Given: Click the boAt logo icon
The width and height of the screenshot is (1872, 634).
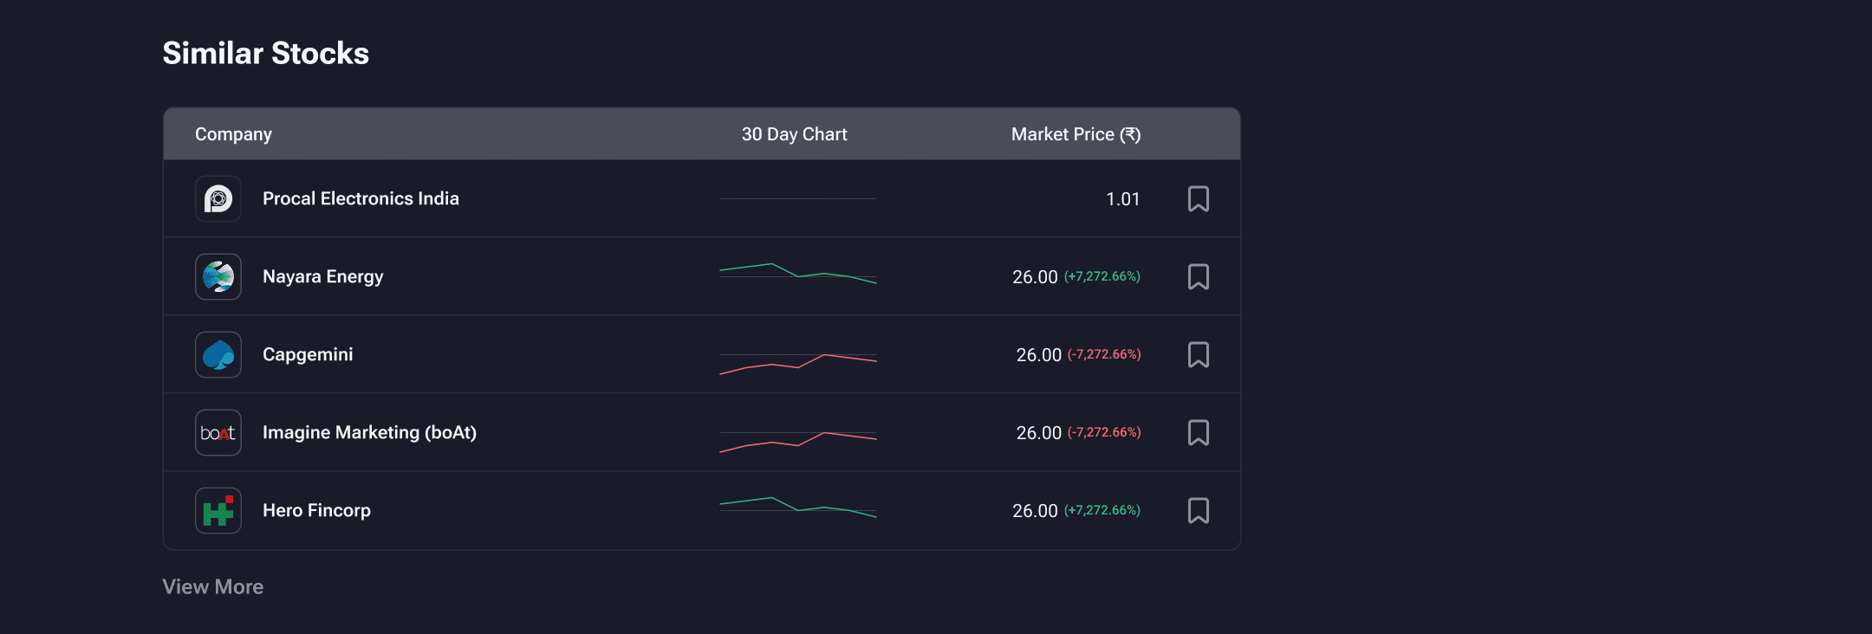Looking at the screenshot, I should tap(218, 433).
